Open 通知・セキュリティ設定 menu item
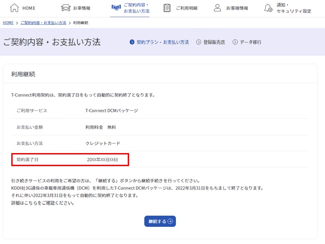325x244 pixels. pos(294,8)
